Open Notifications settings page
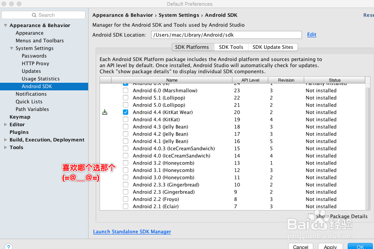This screenshot has height=249, width=374. point(31,94)
